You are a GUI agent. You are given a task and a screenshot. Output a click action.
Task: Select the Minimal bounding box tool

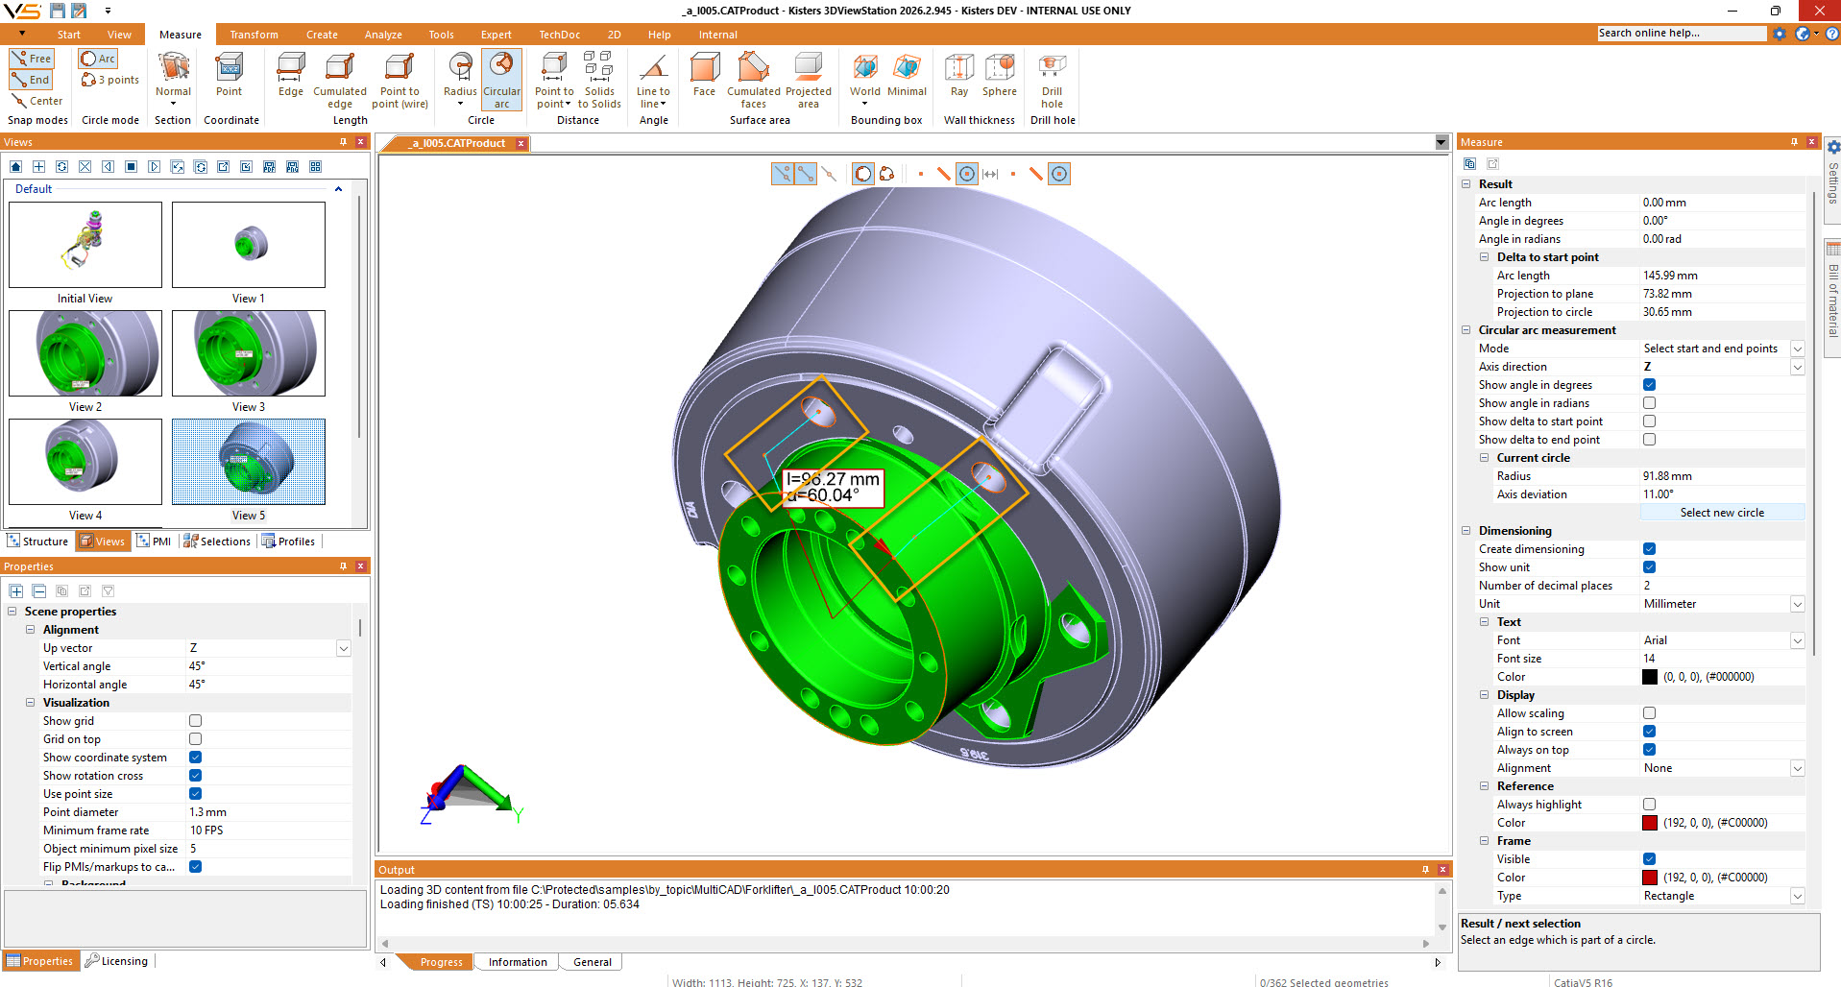point(907,75)
